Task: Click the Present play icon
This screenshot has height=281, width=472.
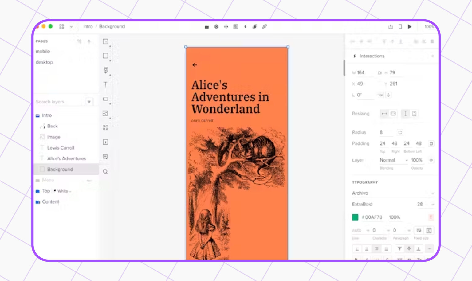Action: (410, 27)
